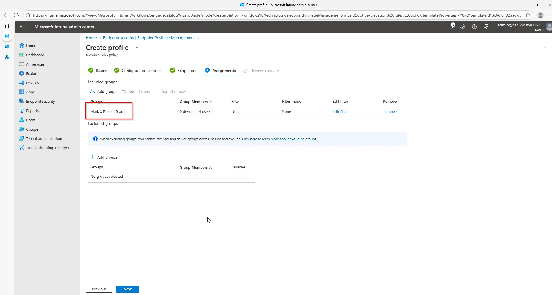Open the Reports icon in sidebar
Screen dimensions: 552x295
point(22,111)
